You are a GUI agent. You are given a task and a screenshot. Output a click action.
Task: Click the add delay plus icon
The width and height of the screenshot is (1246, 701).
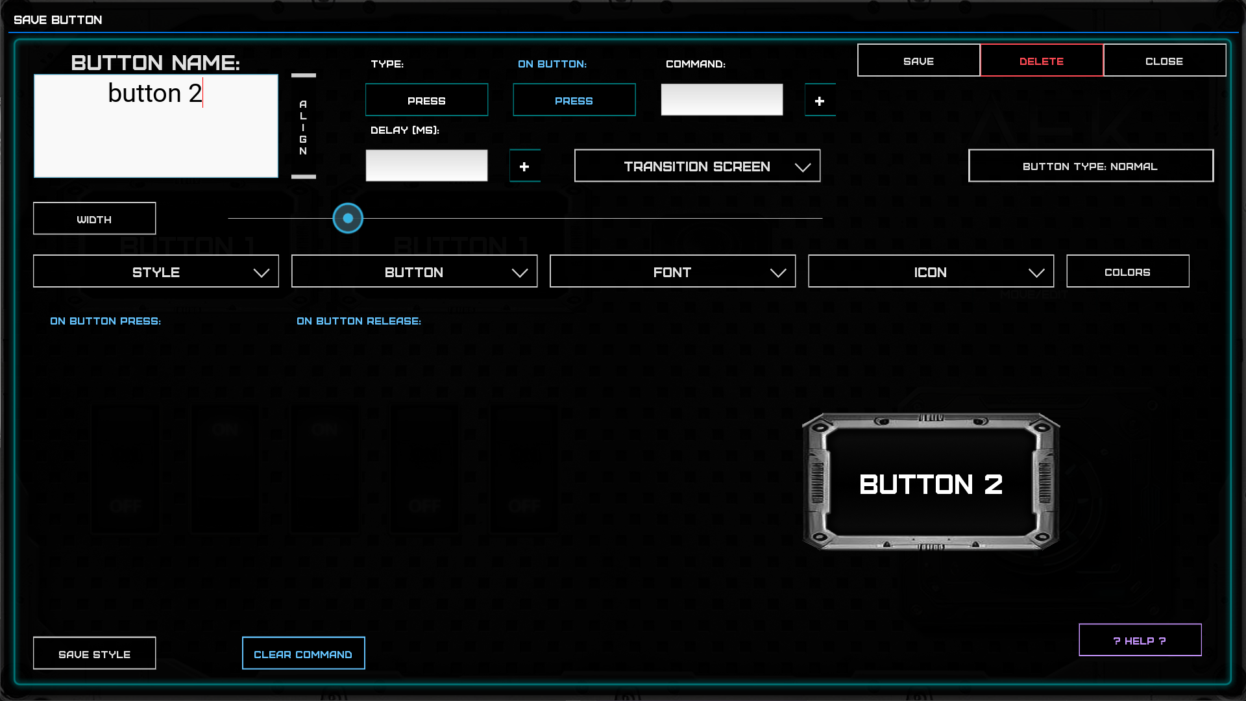pyautogui.click(x=524, y=166)
